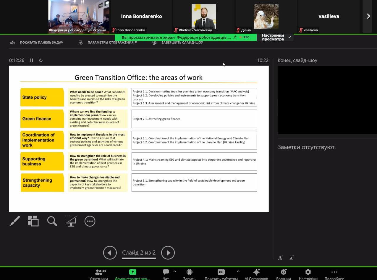Image resolution: width=377 pixels, height=280 pixels.
Task: Pause the presentation timer
Action: (x=31, y=60)
